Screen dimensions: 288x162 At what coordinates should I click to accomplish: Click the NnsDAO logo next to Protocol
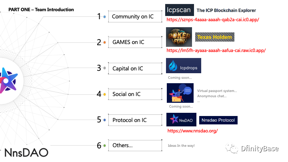coord(181,120)
